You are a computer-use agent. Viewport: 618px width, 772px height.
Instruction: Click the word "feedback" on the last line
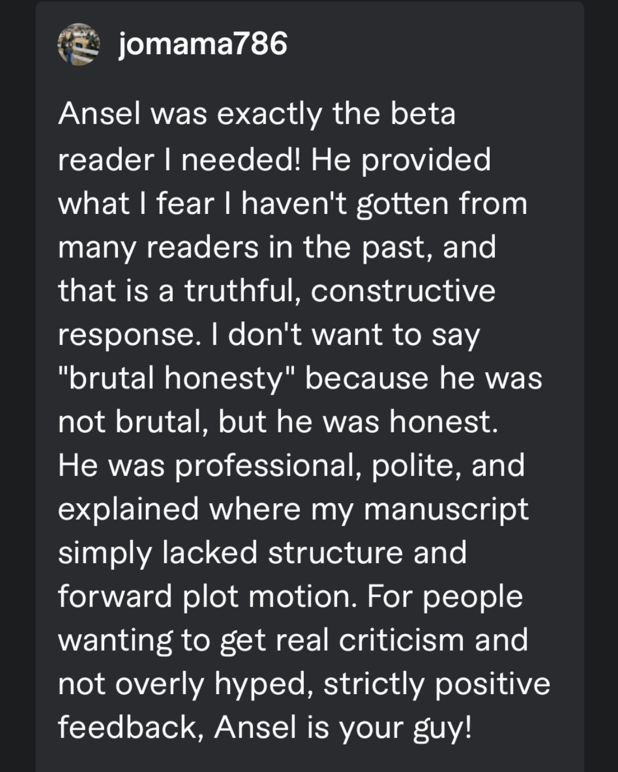130,727
